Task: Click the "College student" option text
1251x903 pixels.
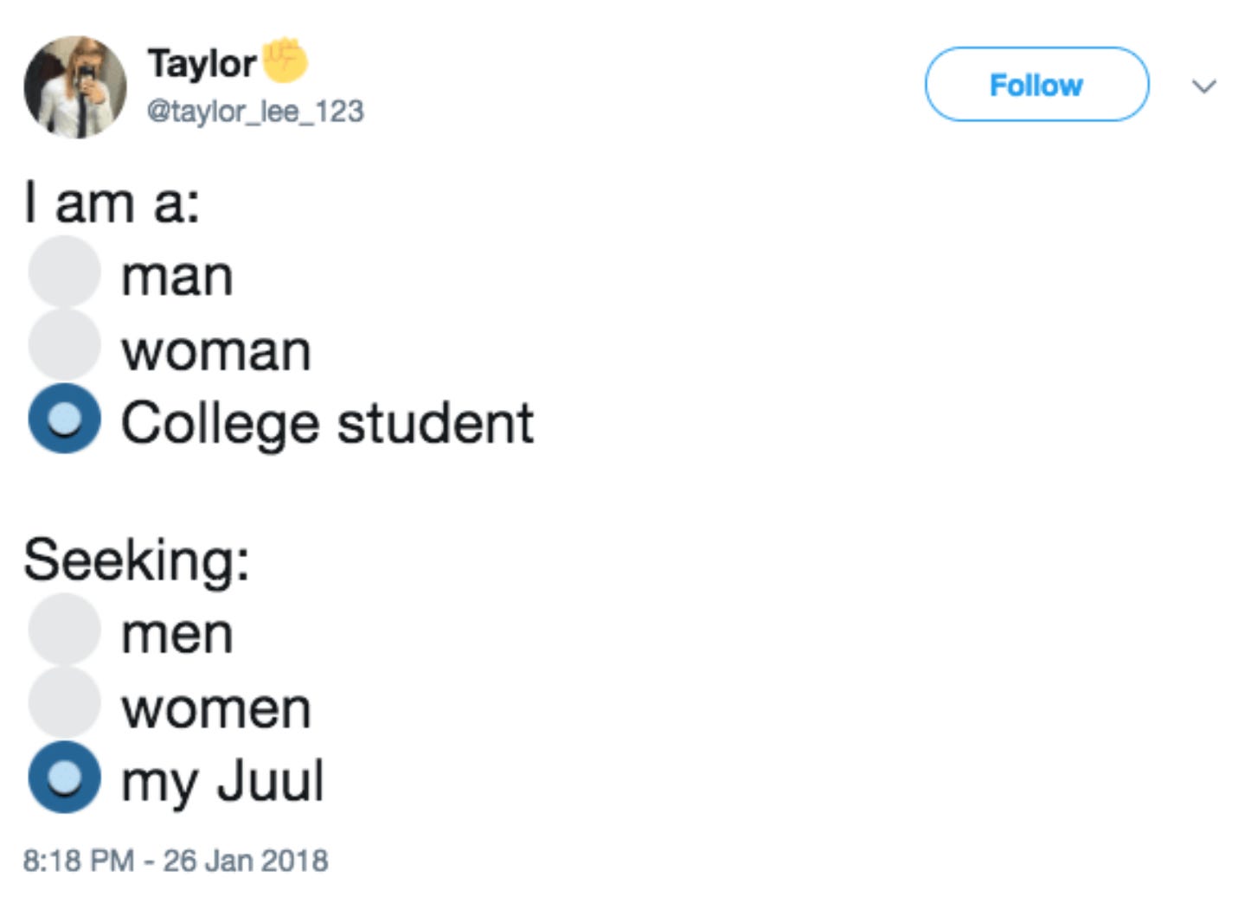Action: pos(327,423)
